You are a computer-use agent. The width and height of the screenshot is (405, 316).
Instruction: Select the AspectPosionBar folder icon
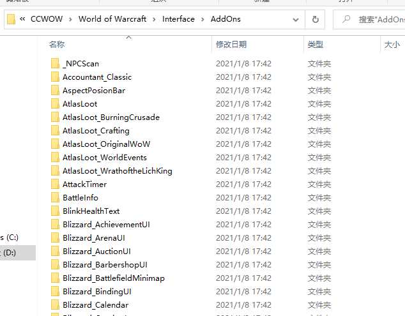(x=55, y=90)
